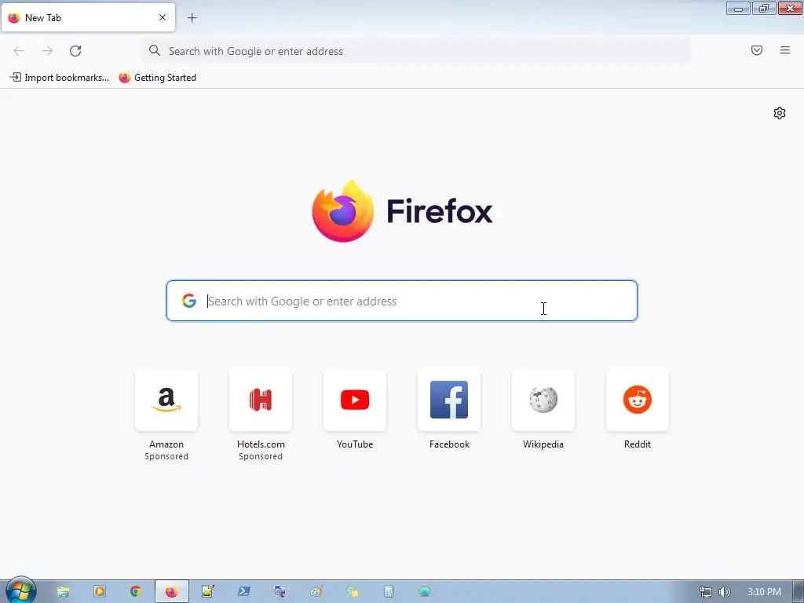This screenshot has width=804, height=603.
Task: Focus the top address bar
Action: pyautogui.click(x=416, y=51)
